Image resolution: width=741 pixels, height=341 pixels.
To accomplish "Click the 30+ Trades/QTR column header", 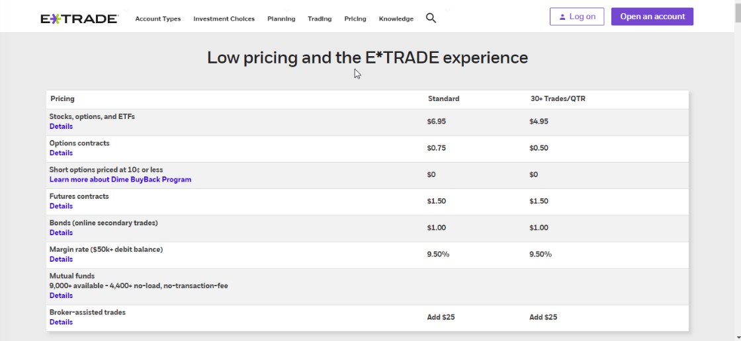I will [x=558, y=98].
